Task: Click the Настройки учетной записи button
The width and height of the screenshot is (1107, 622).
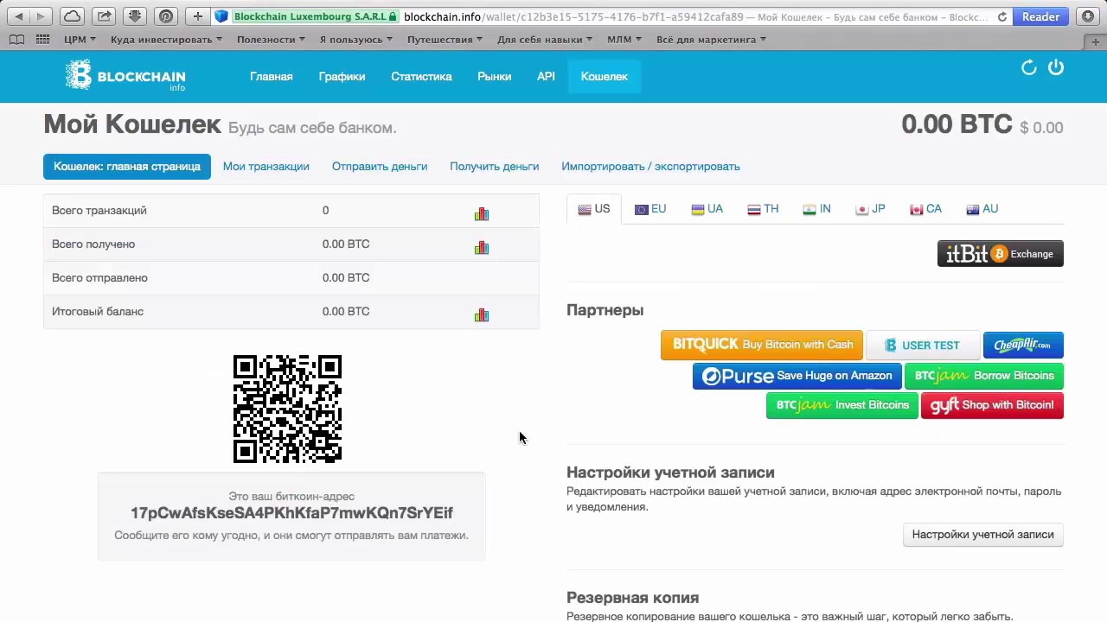Action: pyautogui.click(x=983, y=535)
